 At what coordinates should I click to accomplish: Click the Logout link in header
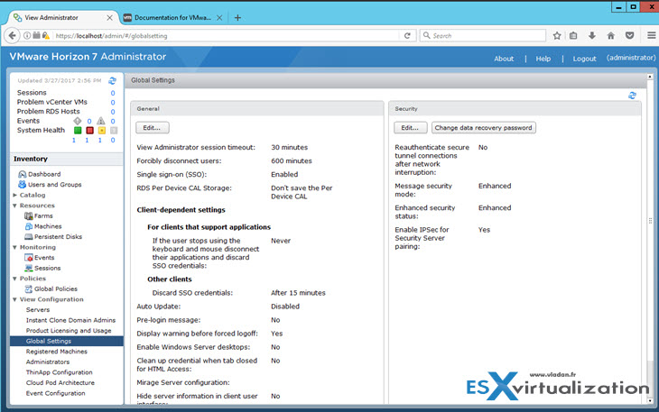584,59
